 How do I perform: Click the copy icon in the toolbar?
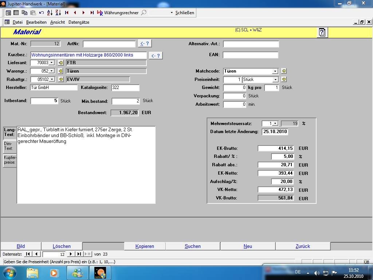[x=24, y=12]
